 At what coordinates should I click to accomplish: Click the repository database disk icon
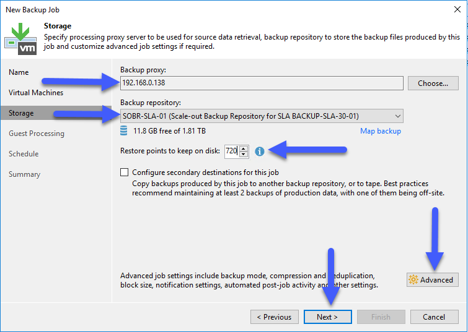tap(123, 130)
